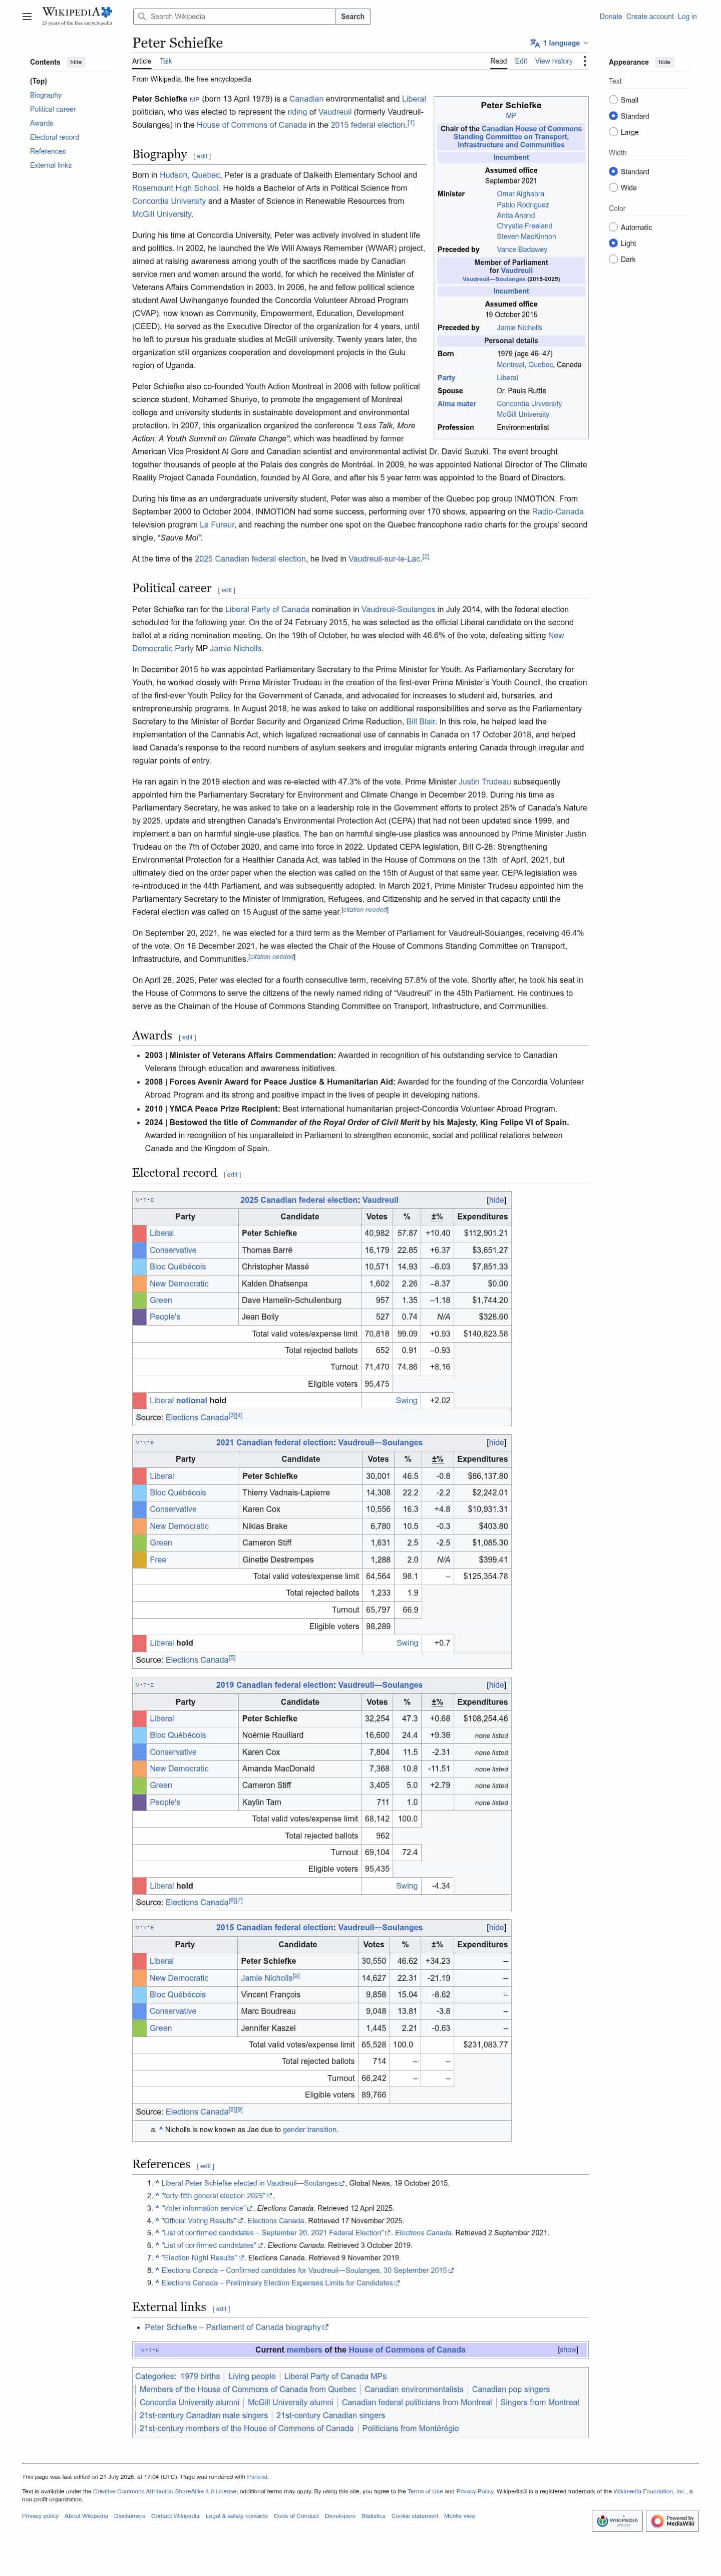Select the Small text size option
The width and height of the screenshot is (721, 2576).
pos(613,100)
